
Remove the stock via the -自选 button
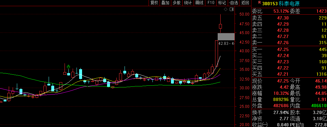[x=233, y=3]
